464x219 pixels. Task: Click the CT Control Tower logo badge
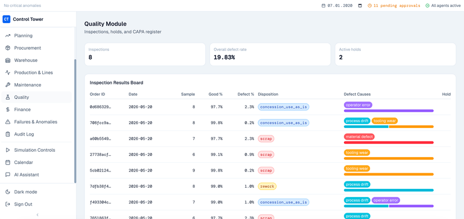click(x=6, y=19)
